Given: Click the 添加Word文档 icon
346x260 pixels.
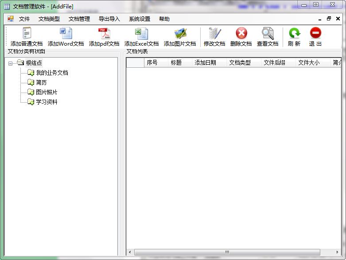Looking at the screenshot, I should [x=66, y=34].
